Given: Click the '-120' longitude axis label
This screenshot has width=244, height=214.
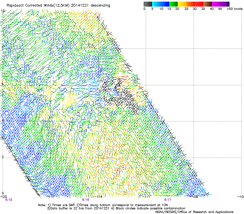Looking at the screenshot, I should (x=3, y=197).
